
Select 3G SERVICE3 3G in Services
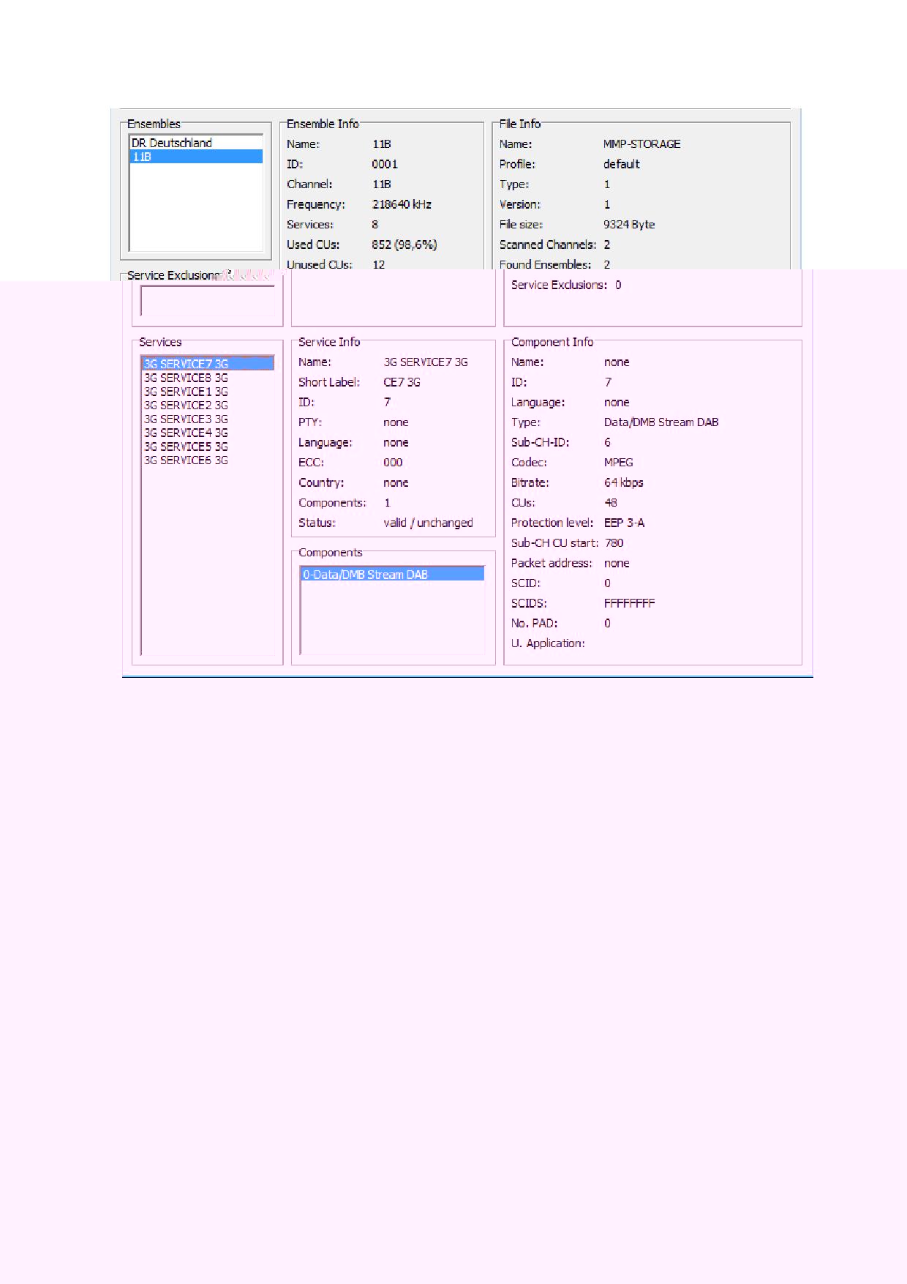[186, 419]
